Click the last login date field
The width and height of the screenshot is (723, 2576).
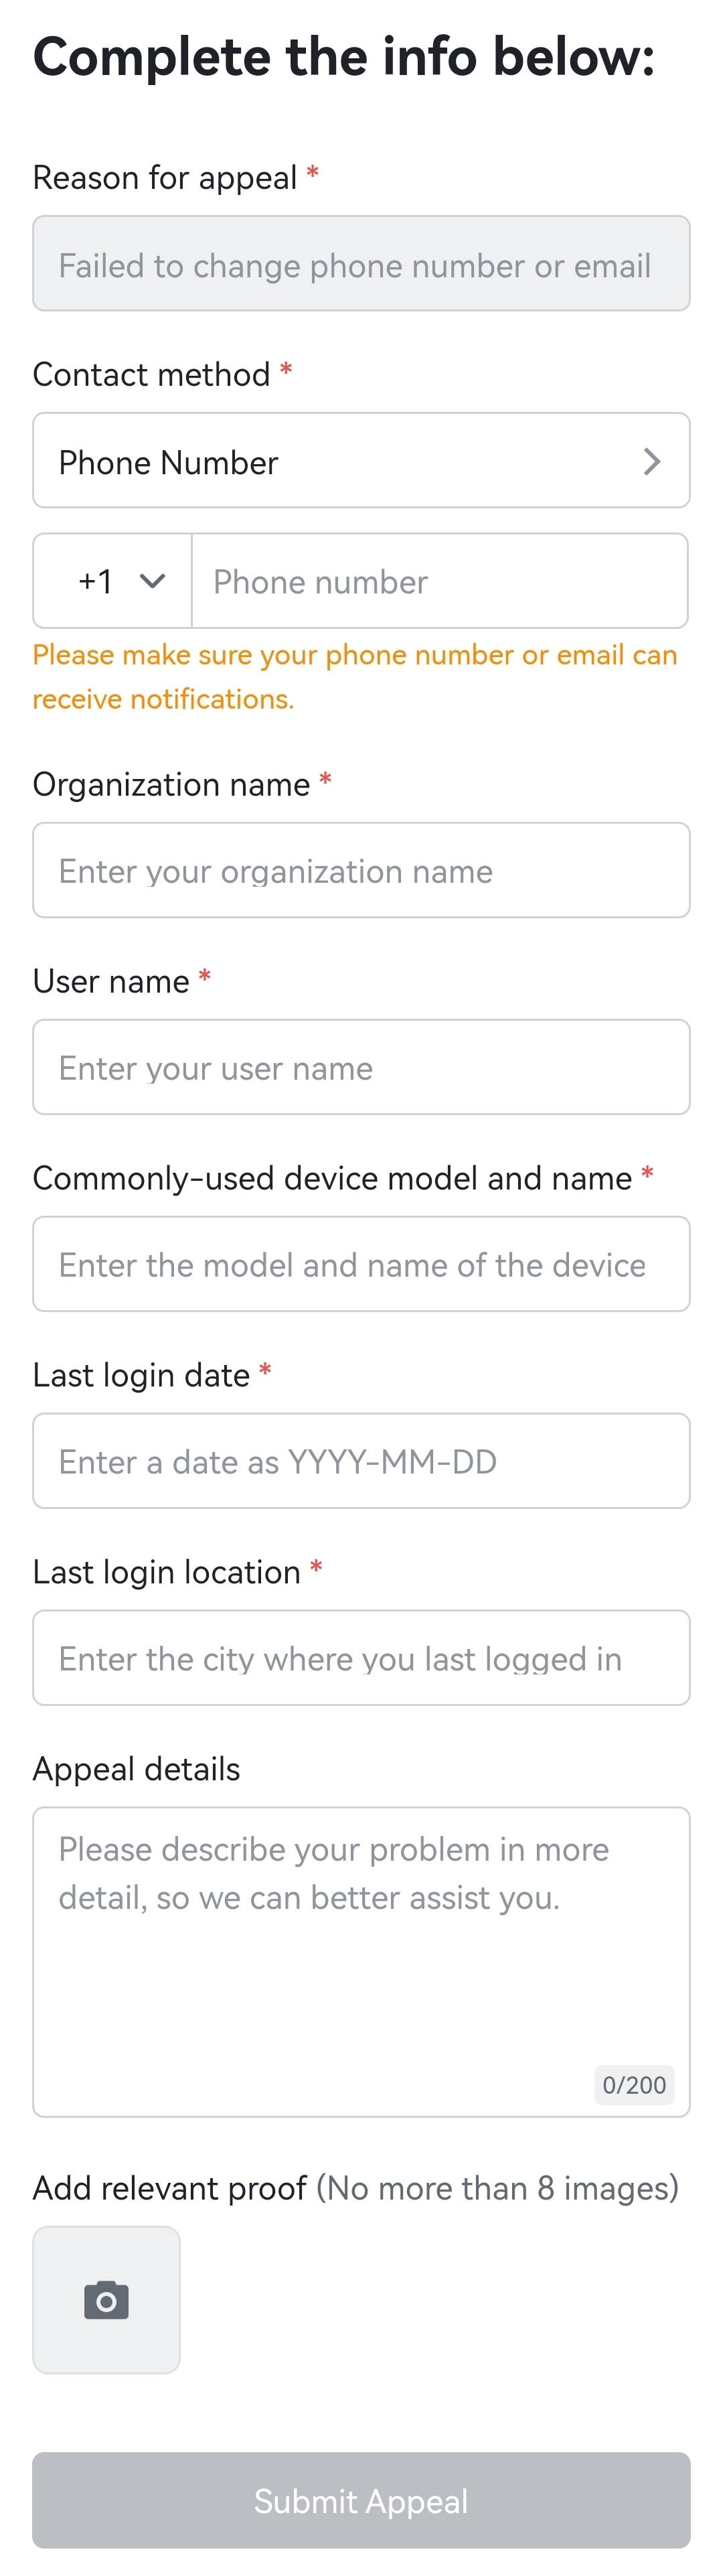[361, 1461]
